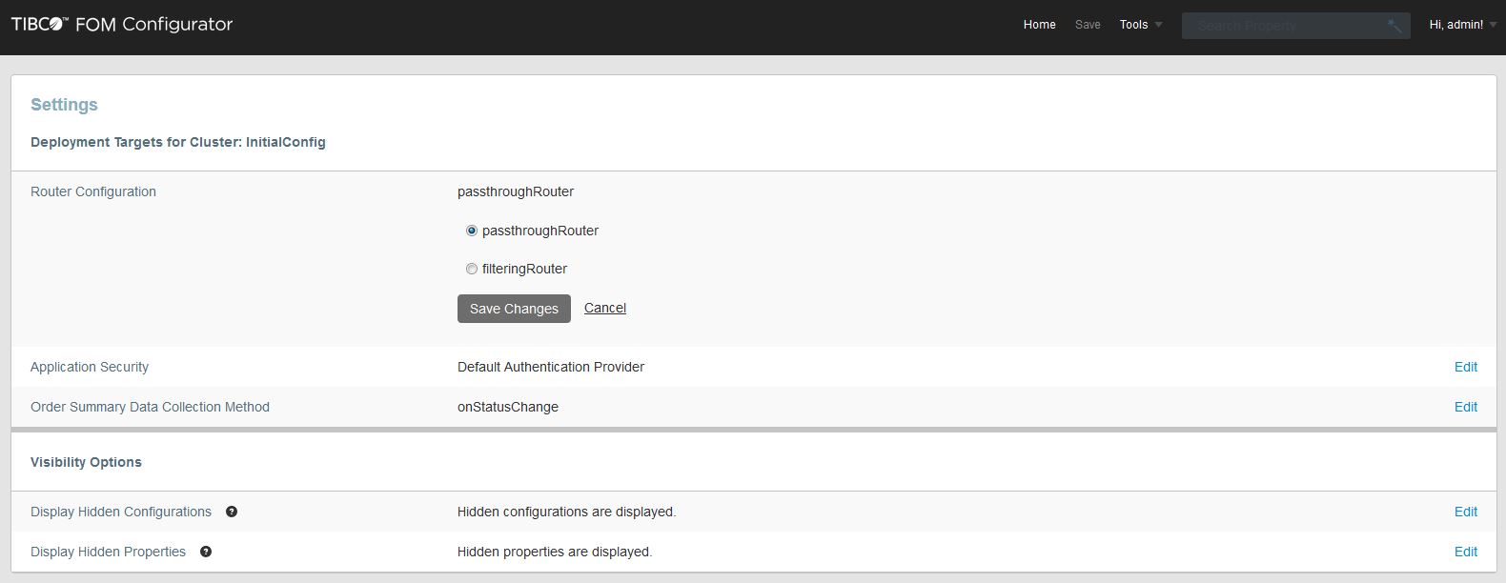Click the Router Configuration label

(93, 191)
